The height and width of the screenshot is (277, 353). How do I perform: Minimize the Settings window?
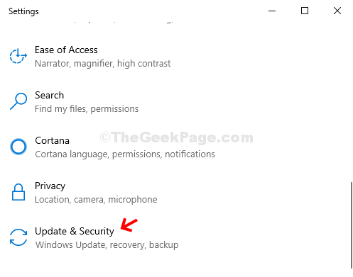coord(272,11)
